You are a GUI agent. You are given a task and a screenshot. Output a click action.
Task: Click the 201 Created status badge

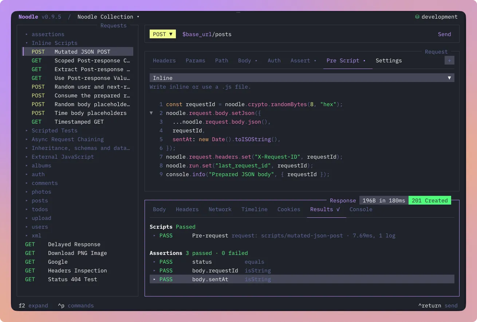click(x=430, y=201)
